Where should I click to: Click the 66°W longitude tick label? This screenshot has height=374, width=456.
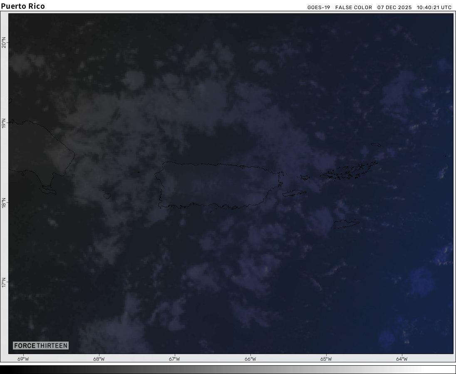coord(250,359)
